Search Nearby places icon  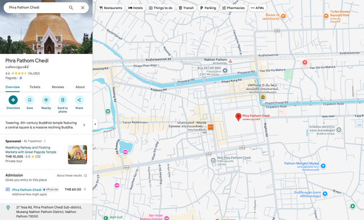click(46, 100)
